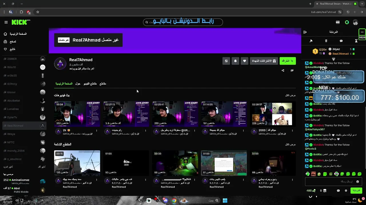Click the green اشتراك subscribe button
This screenshot has width=366, height=205.
[x=288, y=61]
